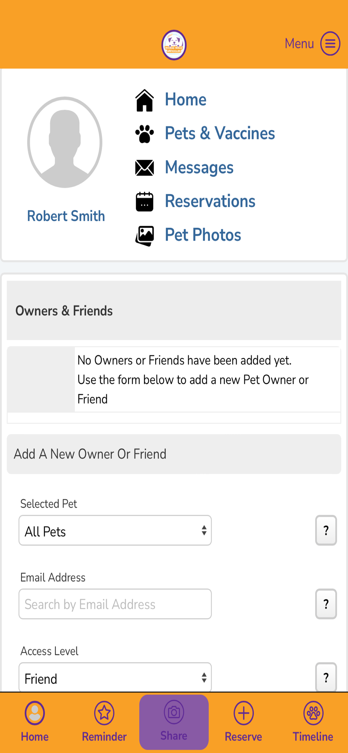Show help for Email Address field

tap(326, 604)
